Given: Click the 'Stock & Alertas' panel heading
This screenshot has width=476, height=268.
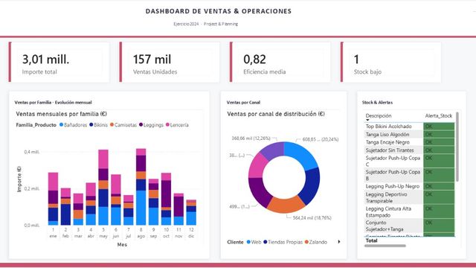Looking at the screenshot, I should (x=377, y=103).
